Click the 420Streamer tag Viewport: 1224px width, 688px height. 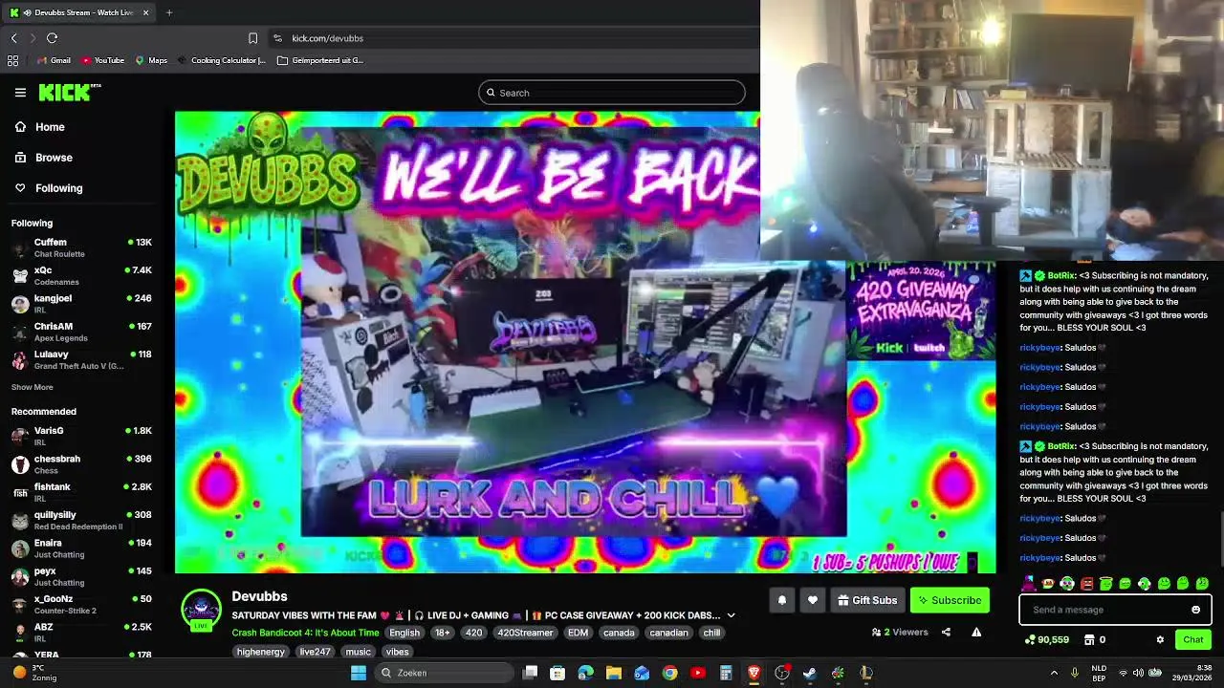tap(525, 633)
